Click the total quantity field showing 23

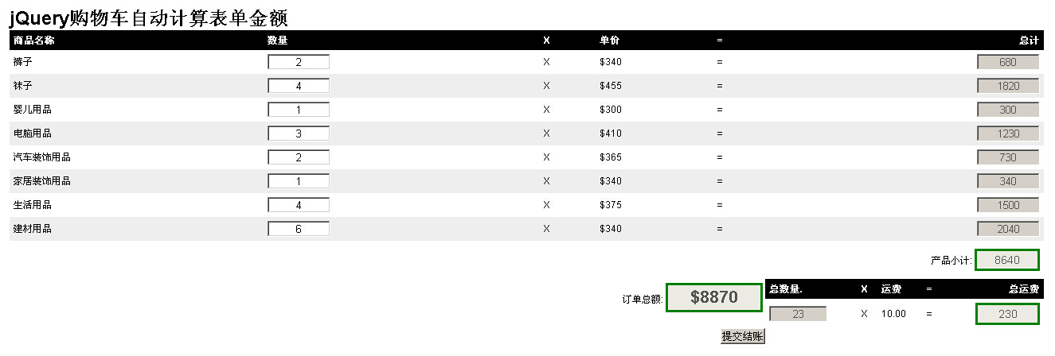click(x=798, y=314)
